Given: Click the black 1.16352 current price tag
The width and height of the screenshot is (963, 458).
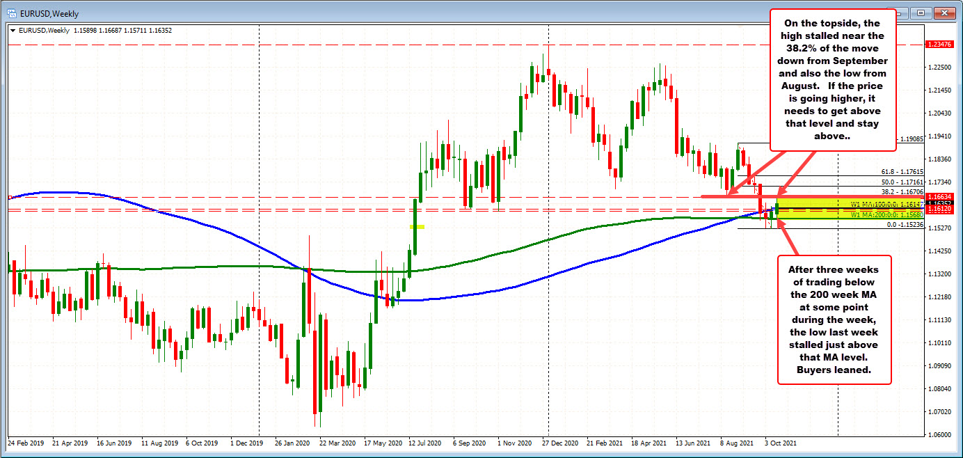Looking at the screenshot, I should point(940,203).
